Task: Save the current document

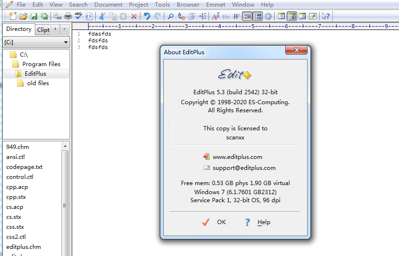Action: click(x=34, y=16)
